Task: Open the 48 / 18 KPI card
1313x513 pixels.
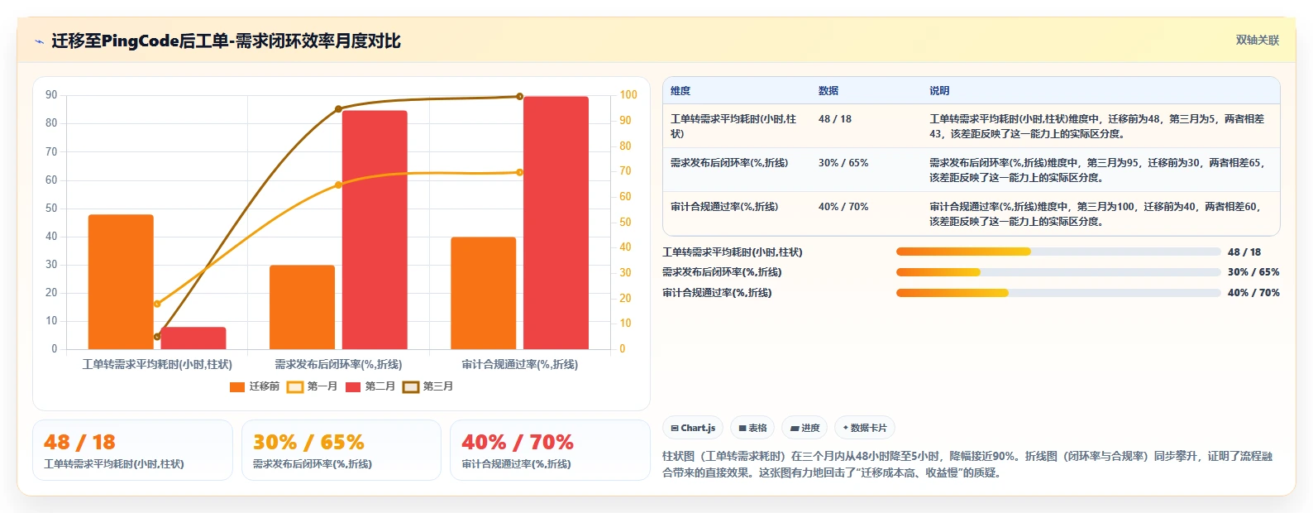Action: [x=132, y=450]
